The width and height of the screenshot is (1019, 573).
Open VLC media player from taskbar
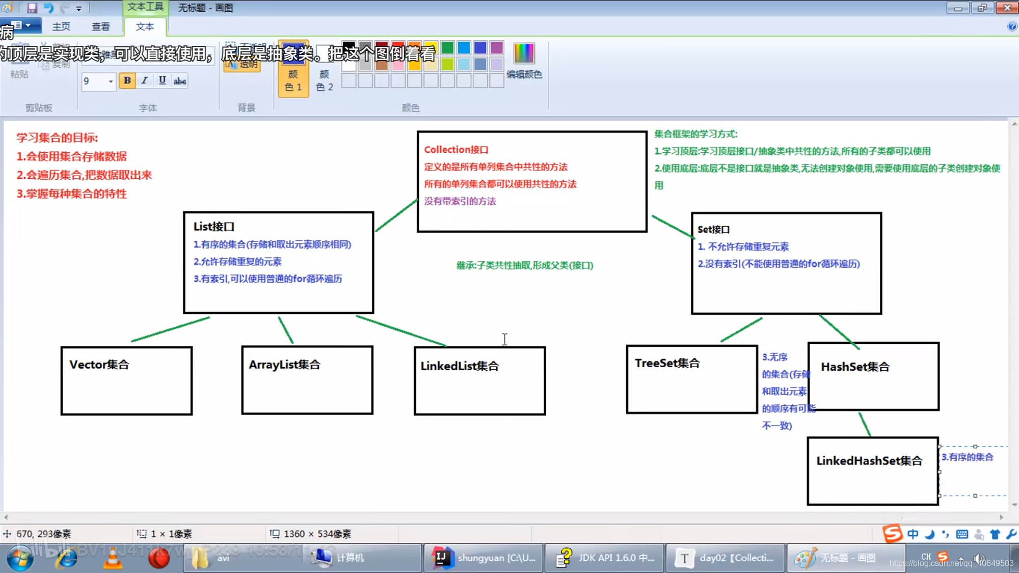click(113, 559)
